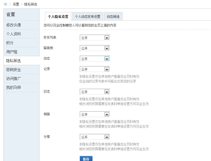Open 我的马甲 in the sidebar
Viewport: 211px width, 161px height.
(x=14, y=87)
